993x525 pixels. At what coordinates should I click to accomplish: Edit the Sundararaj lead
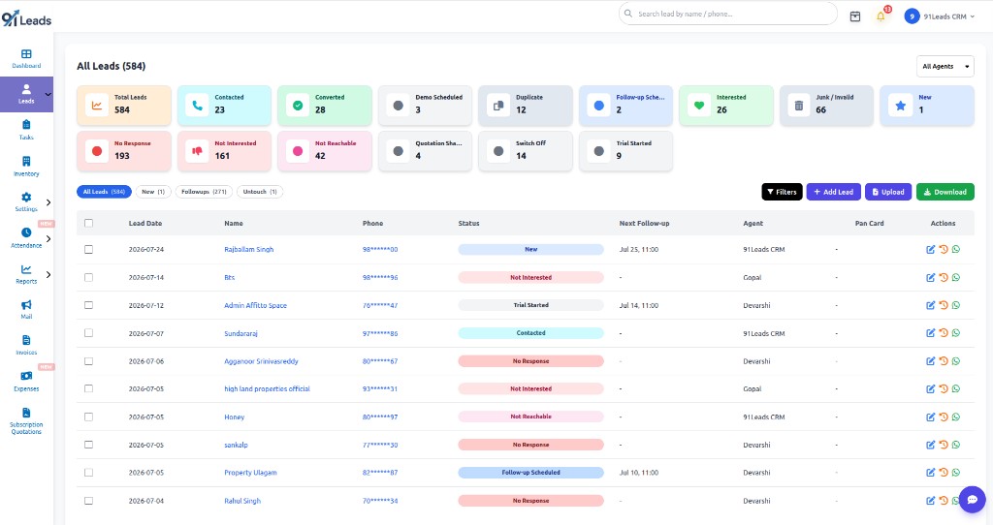[930, 332]
